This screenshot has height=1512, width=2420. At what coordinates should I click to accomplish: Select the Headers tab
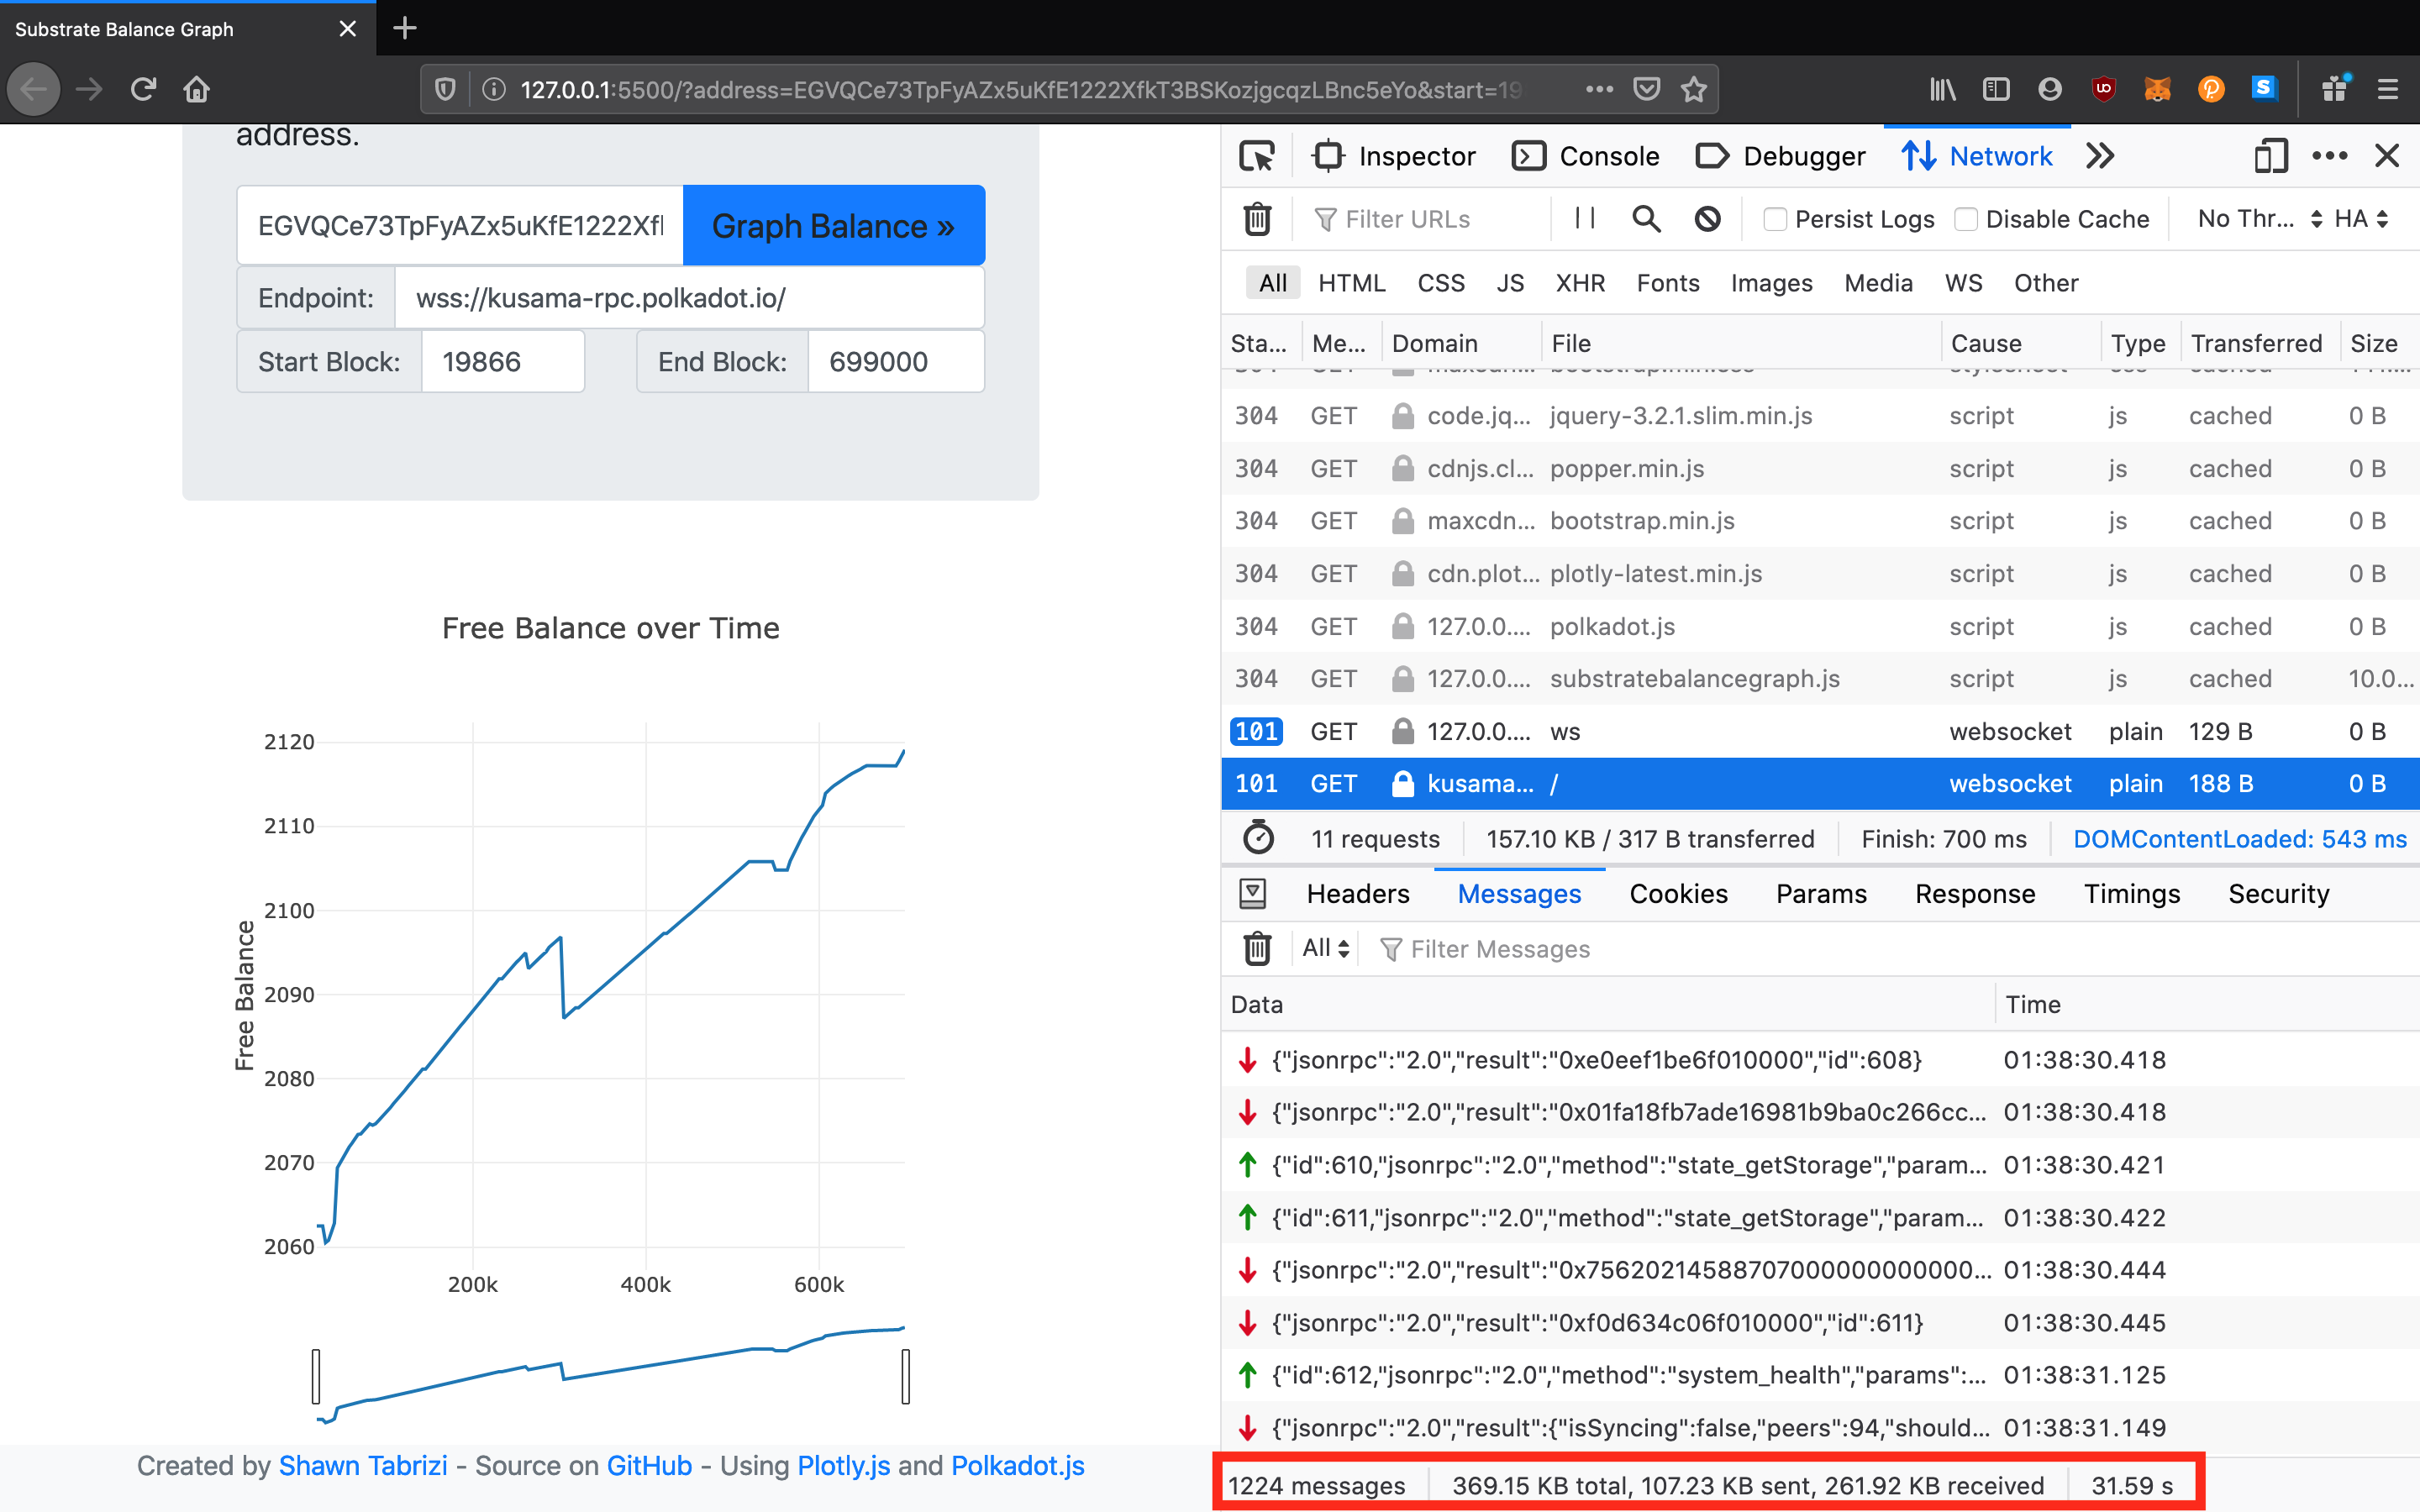(x=1359, y=894)
